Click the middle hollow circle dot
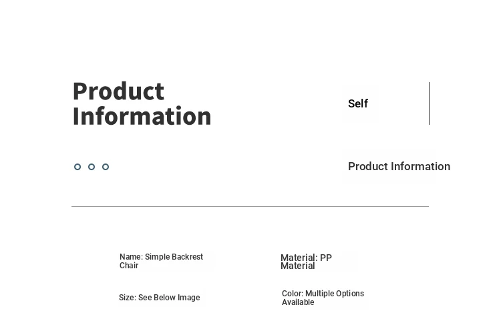Image resolution: width=501 pixels, height=317 pixels. point(92,167)
